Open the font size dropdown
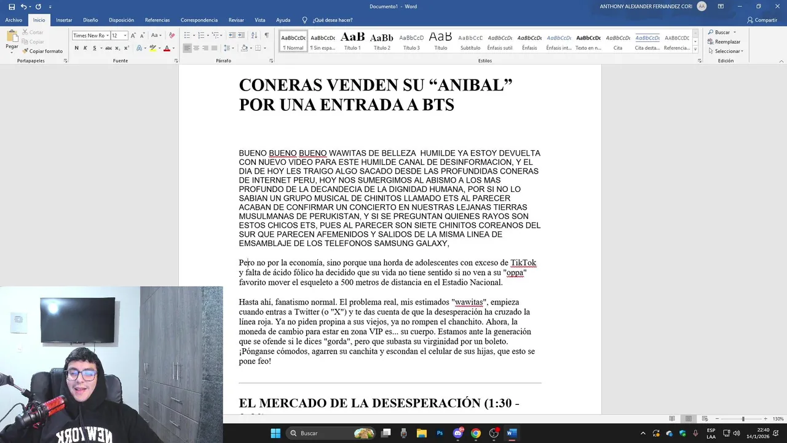This screenshot has width=787, height=443. (125, 36)
